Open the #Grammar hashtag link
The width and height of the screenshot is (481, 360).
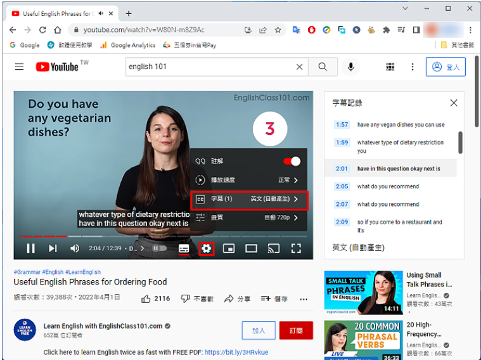click(27, 272)
